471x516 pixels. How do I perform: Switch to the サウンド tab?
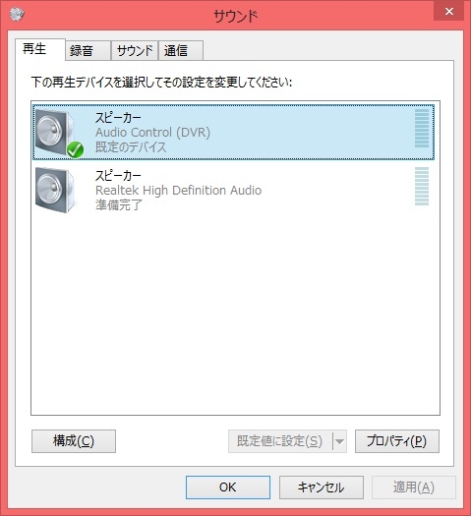point(135,51)
